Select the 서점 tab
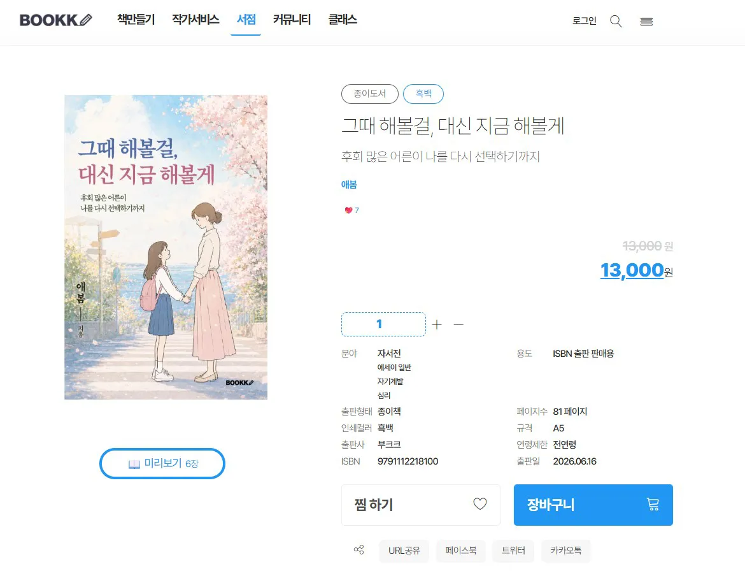 246,20
